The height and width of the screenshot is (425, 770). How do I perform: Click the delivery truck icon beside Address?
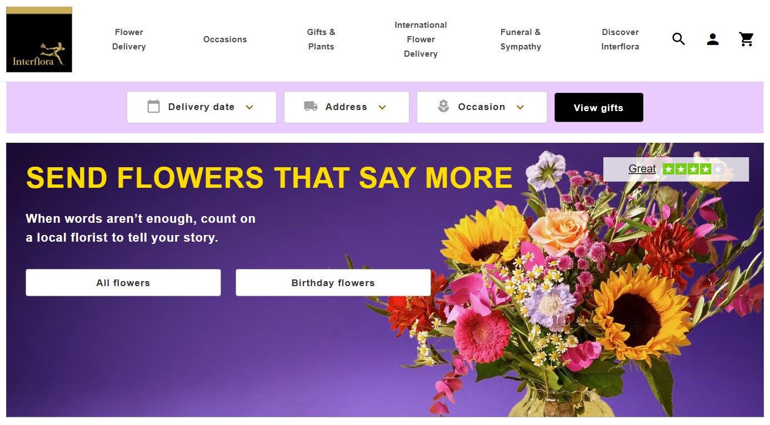[311, 106]
